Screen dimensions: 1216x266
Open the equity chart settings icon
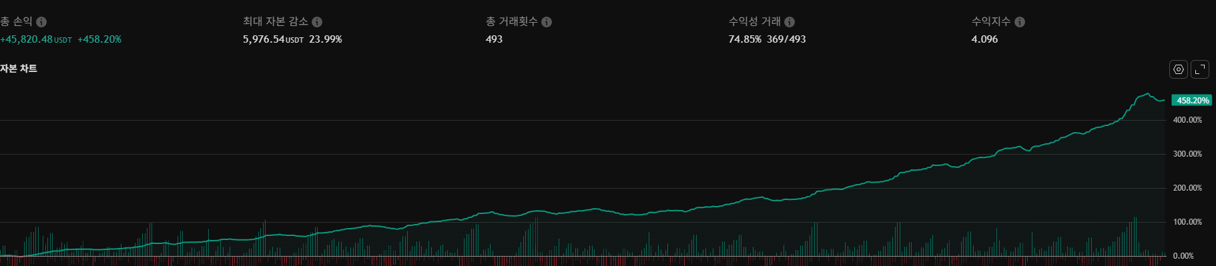pos(1179,69)
